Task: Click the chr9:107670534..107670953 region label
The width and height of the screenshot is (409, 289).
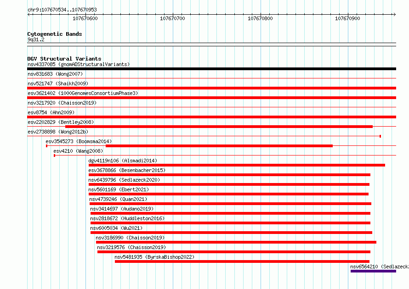Action: click(x=62, y=10)
